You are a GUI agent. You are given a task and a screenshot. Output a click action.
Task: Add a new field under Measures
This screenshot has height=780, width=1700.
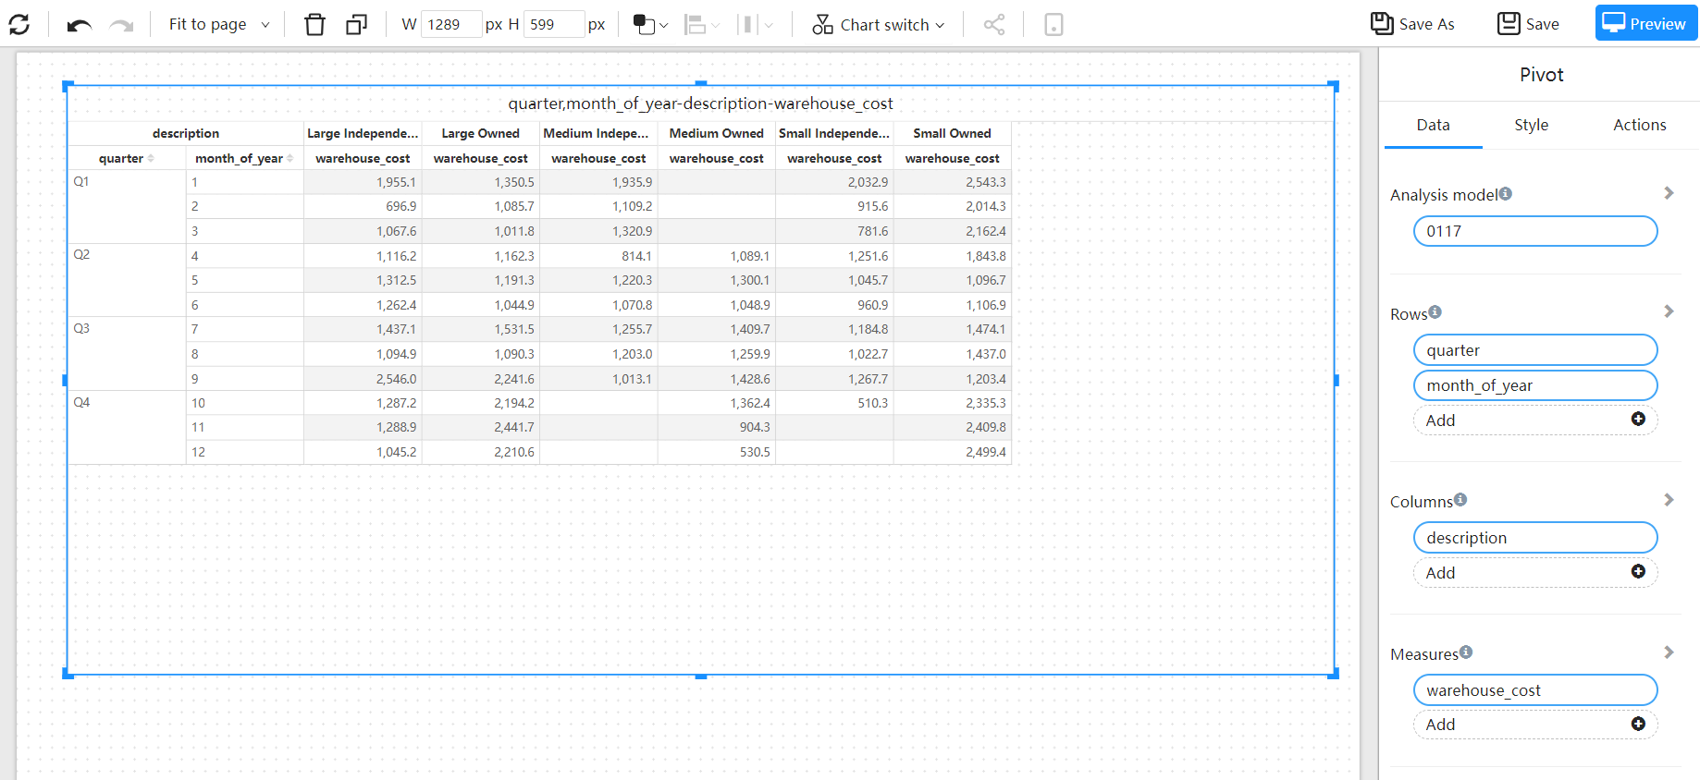(x=1535, y=725)
